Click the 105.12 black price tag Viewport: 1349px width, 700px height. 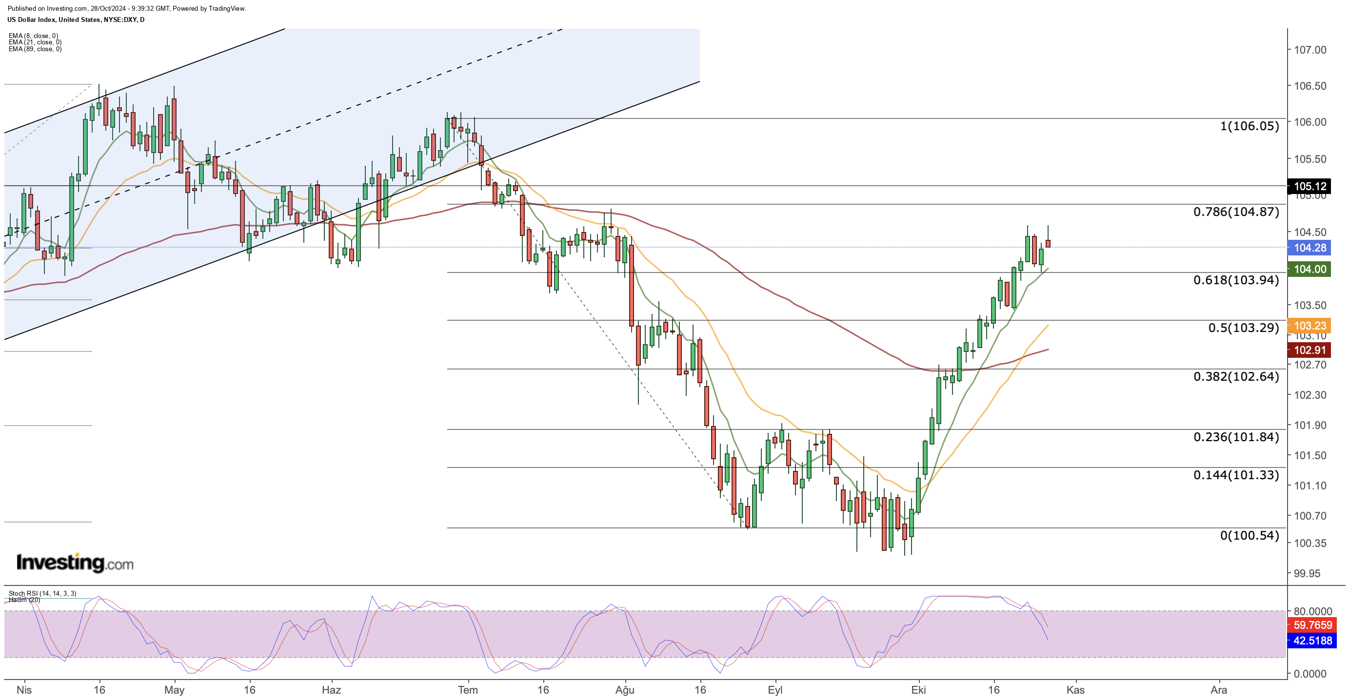(x=1309, y=186)
